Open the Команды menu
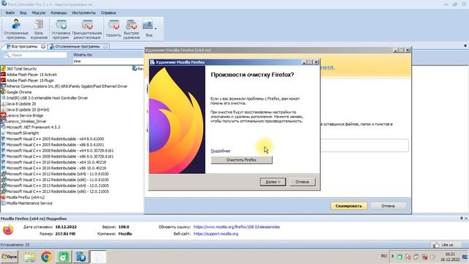This screenshot has height=264, width=469. (59, 13)
